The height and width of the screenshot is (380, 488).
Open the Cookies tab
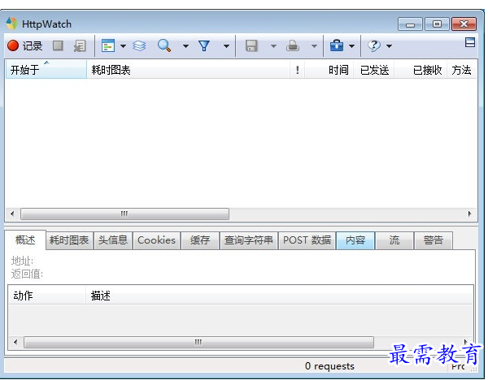[x=156, y=240]
